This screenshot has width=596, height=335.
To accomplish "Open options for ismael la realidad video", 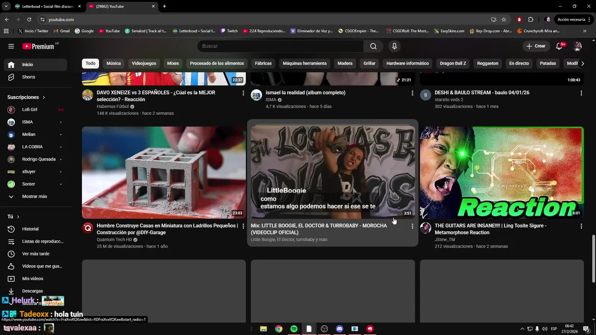I will (412, 93).
